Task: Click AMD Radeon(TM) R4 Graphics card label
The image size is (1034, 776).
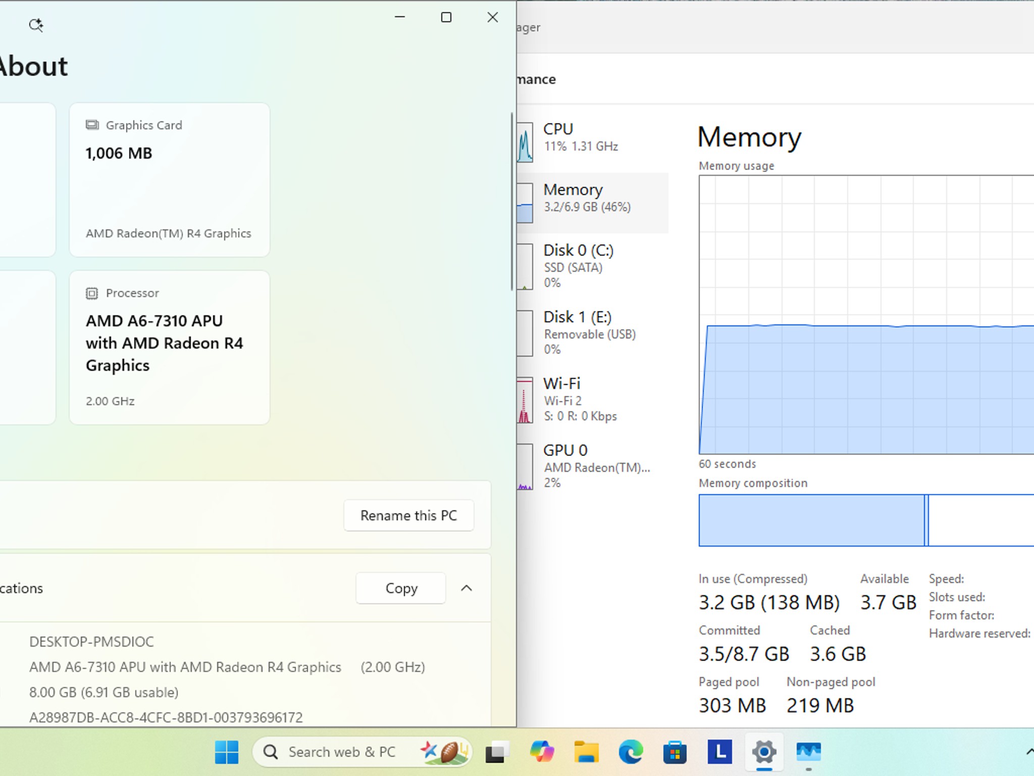Action: click(168, 233)
